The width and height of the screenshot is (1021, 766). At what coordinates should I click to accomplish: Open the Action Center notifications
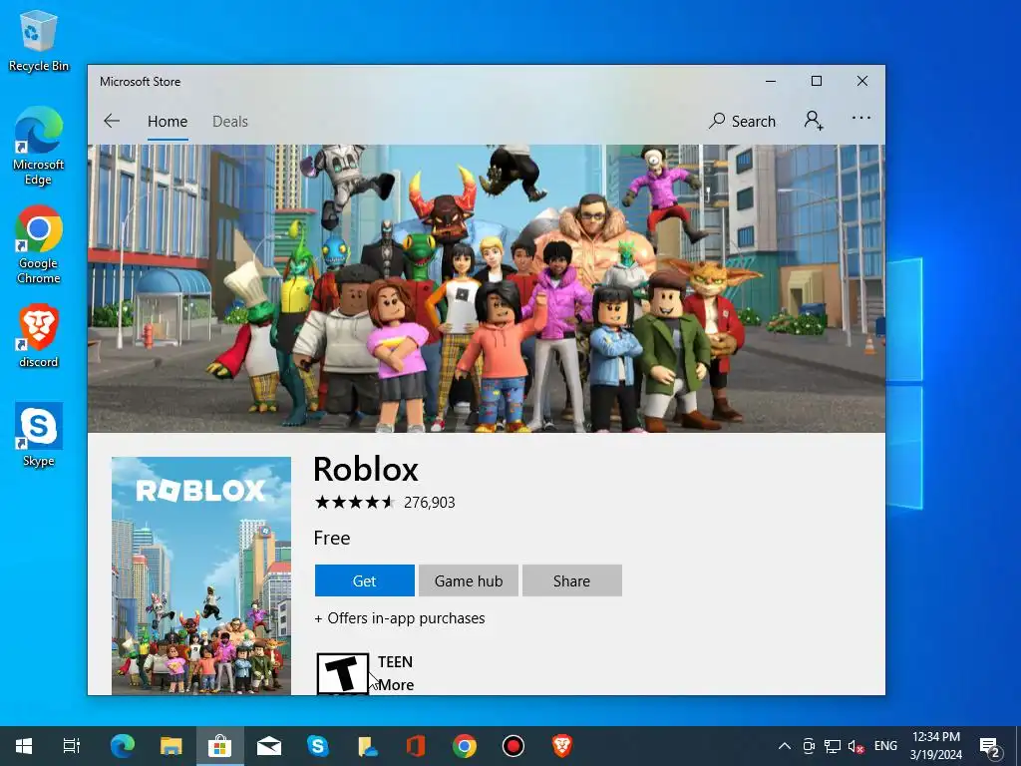point(990,746)
